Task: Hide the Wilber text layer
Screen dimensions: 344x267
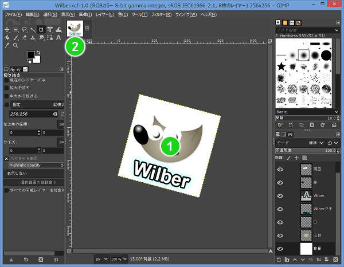Action: pos(280,195)
